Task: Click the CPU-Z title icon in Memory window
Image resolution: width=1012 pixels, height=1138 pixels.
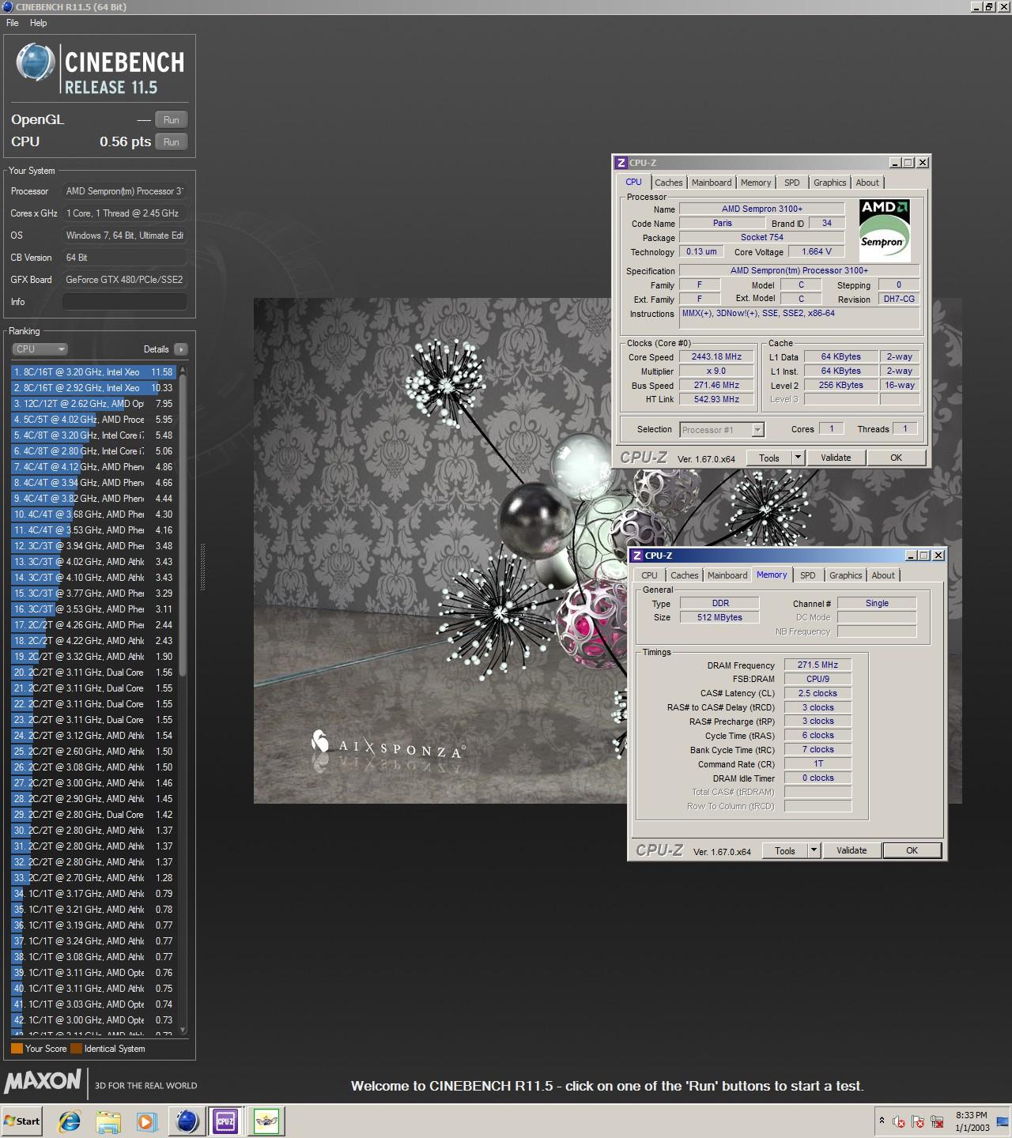Action: [637, 556]
